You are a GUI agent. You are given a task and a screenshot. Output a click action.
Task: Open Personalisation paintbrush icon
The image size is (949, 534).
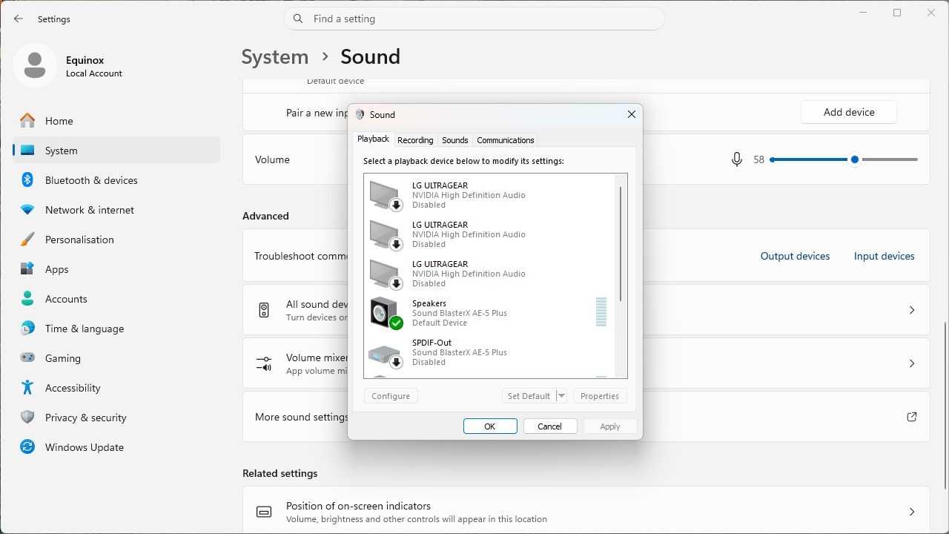tap(27, 239)
